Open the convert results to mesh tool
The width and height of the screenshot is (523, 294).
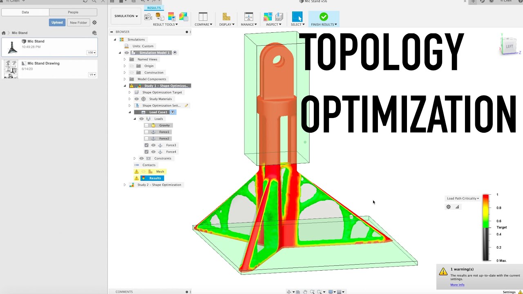point(160,17)
